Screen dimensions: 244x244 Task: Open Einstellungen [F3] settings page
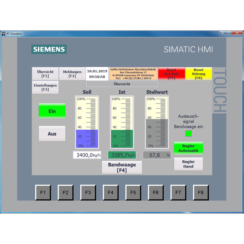click(45, 87)
